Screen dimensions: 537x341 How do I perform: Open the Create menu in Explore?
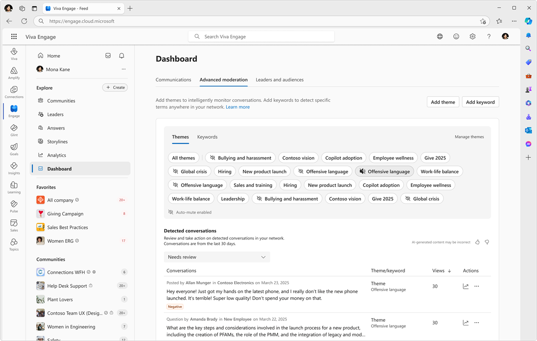115,88
